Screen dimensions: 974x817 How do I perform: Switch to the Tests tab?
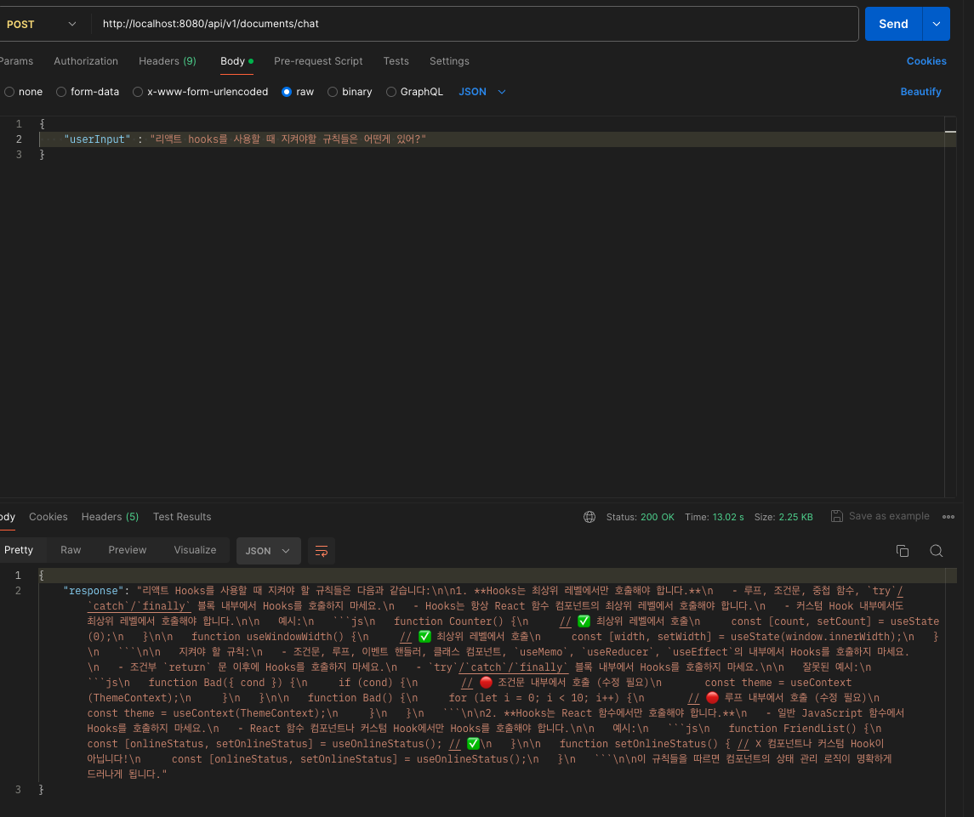396,61
